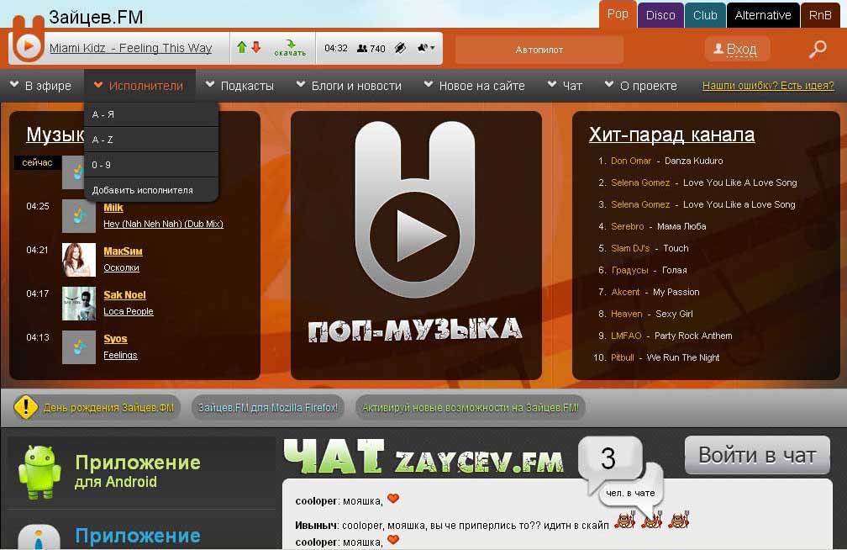Expand the Новое на сайте menu
The image size is (847, 550).
coord(474,86)
